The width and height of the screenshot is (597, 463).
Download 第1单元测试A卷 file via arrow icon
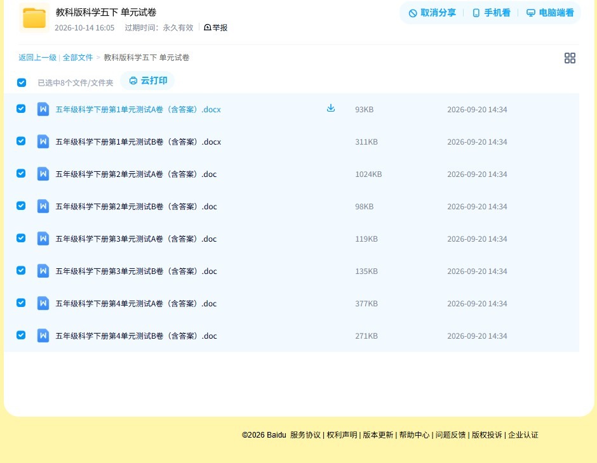[331, 108]
